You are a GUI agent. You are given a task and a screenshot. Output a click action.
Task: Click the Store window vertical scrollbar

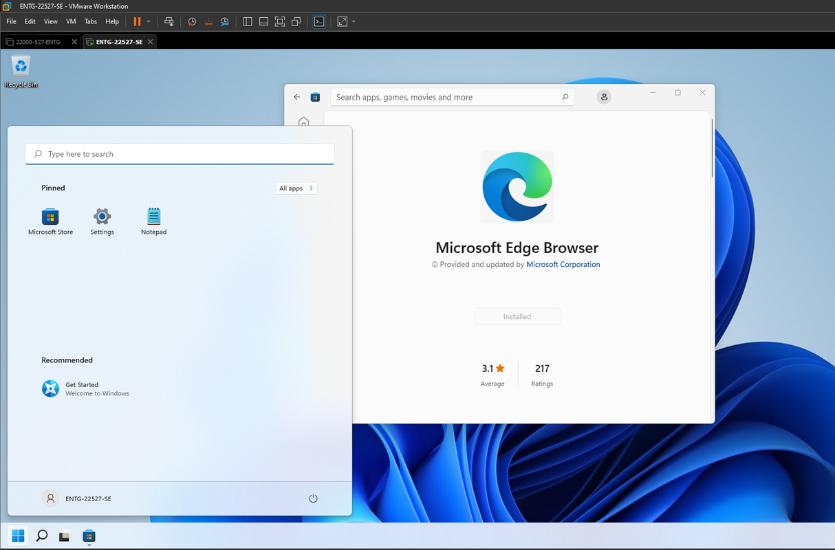(x=712, y=148)
